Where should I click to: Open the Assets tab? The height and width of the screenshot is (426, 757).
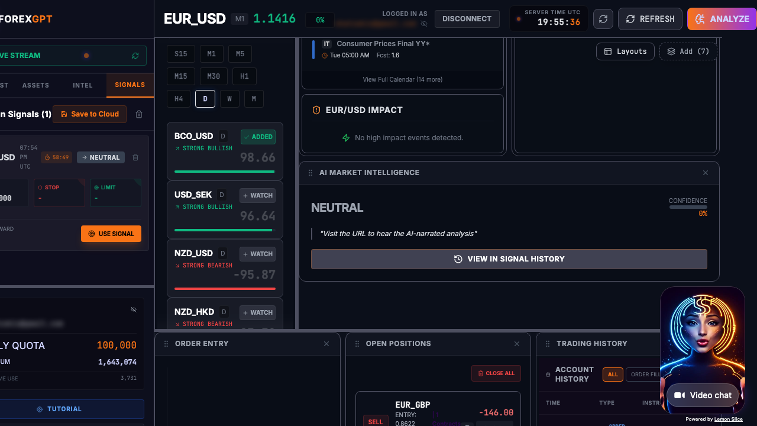[x=35, y=85]
